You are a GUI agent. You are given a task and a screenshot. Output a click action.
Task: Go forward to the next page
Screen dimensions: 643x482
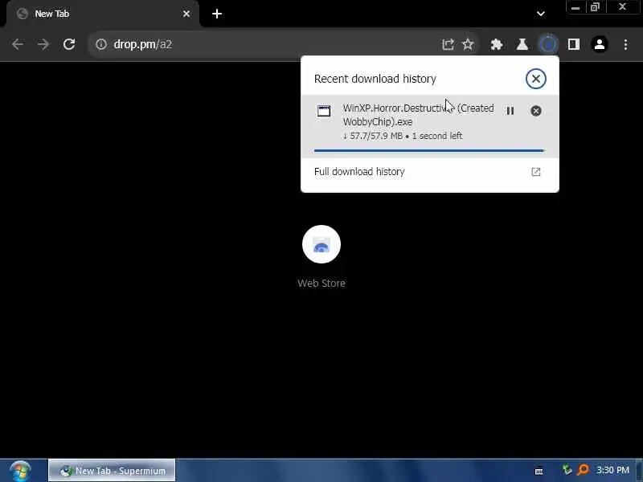[x=43, y=44]
